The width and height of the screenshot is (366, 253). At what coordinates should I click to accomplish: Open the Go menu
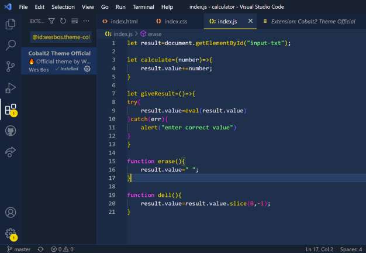(x=105, y=7)
